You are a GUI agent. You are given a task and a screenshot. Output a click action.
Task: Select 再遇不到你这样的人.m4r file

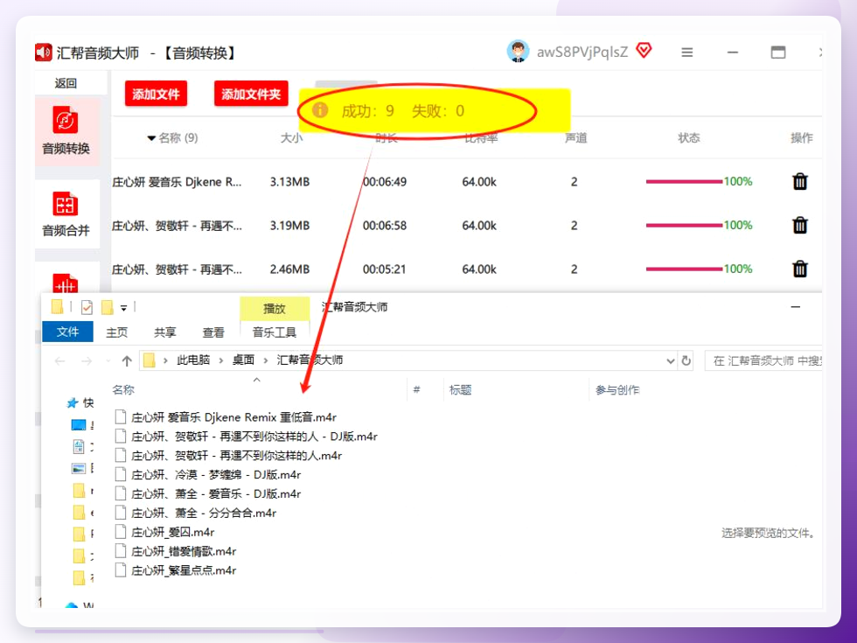coord(236,456)
